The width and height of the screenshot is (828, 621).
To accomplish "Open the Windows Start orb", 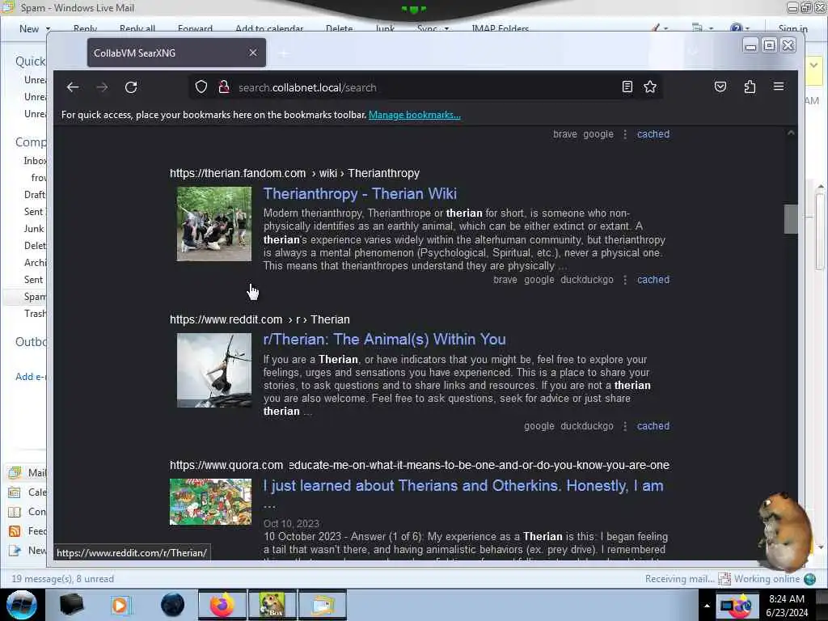I will tap(22, 605).
